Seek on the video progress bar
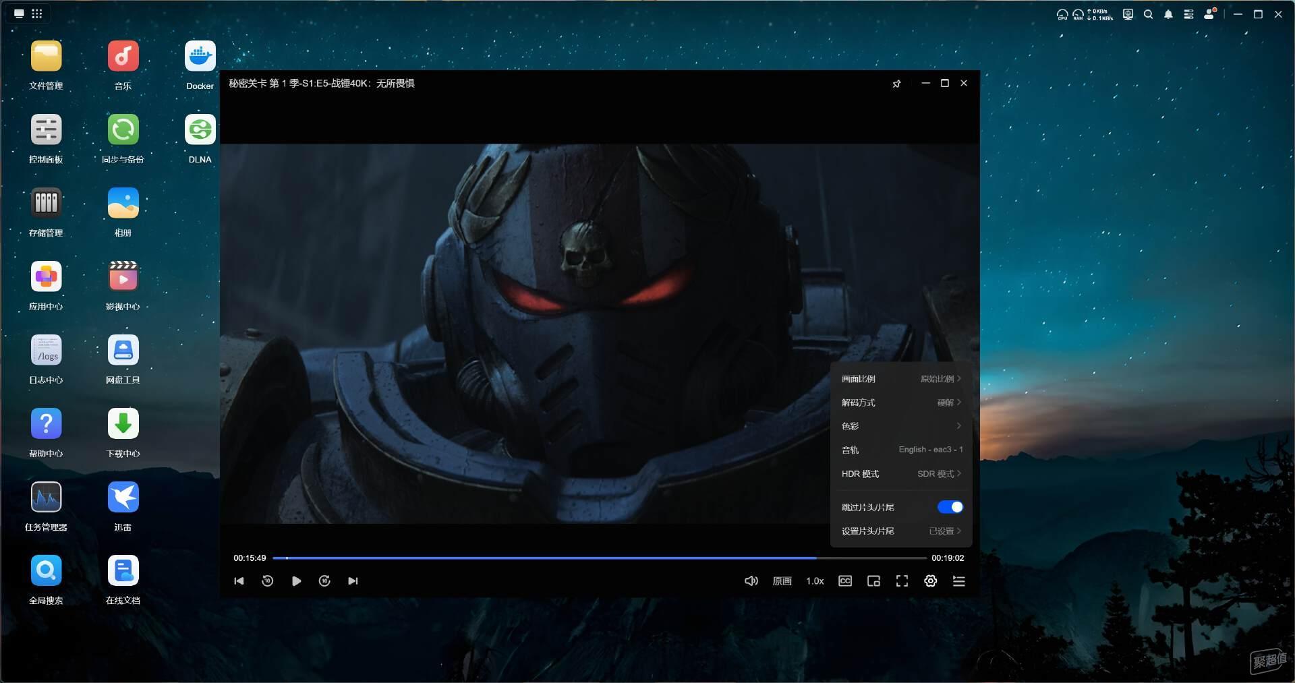 [600, 558]
